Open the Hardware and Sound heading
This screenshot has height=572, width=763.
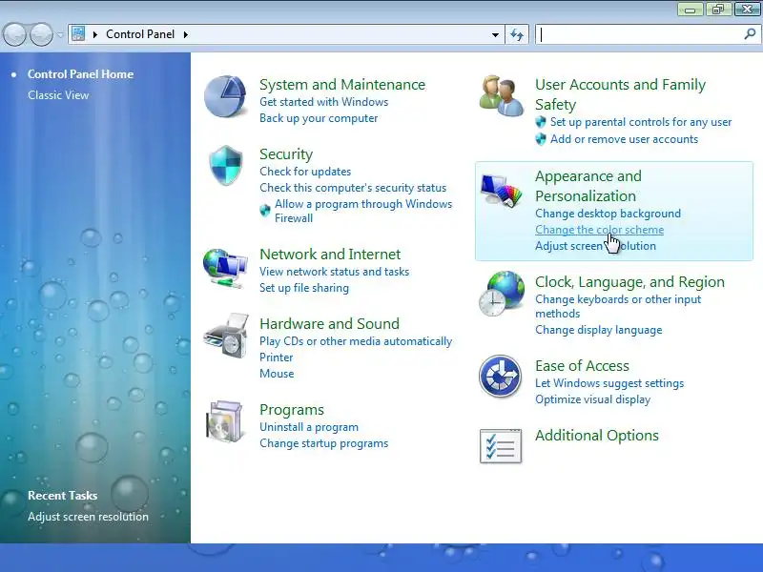tap(329, 323)
